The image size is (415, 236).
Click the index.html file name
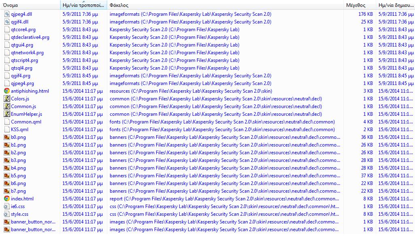[22, 199]
